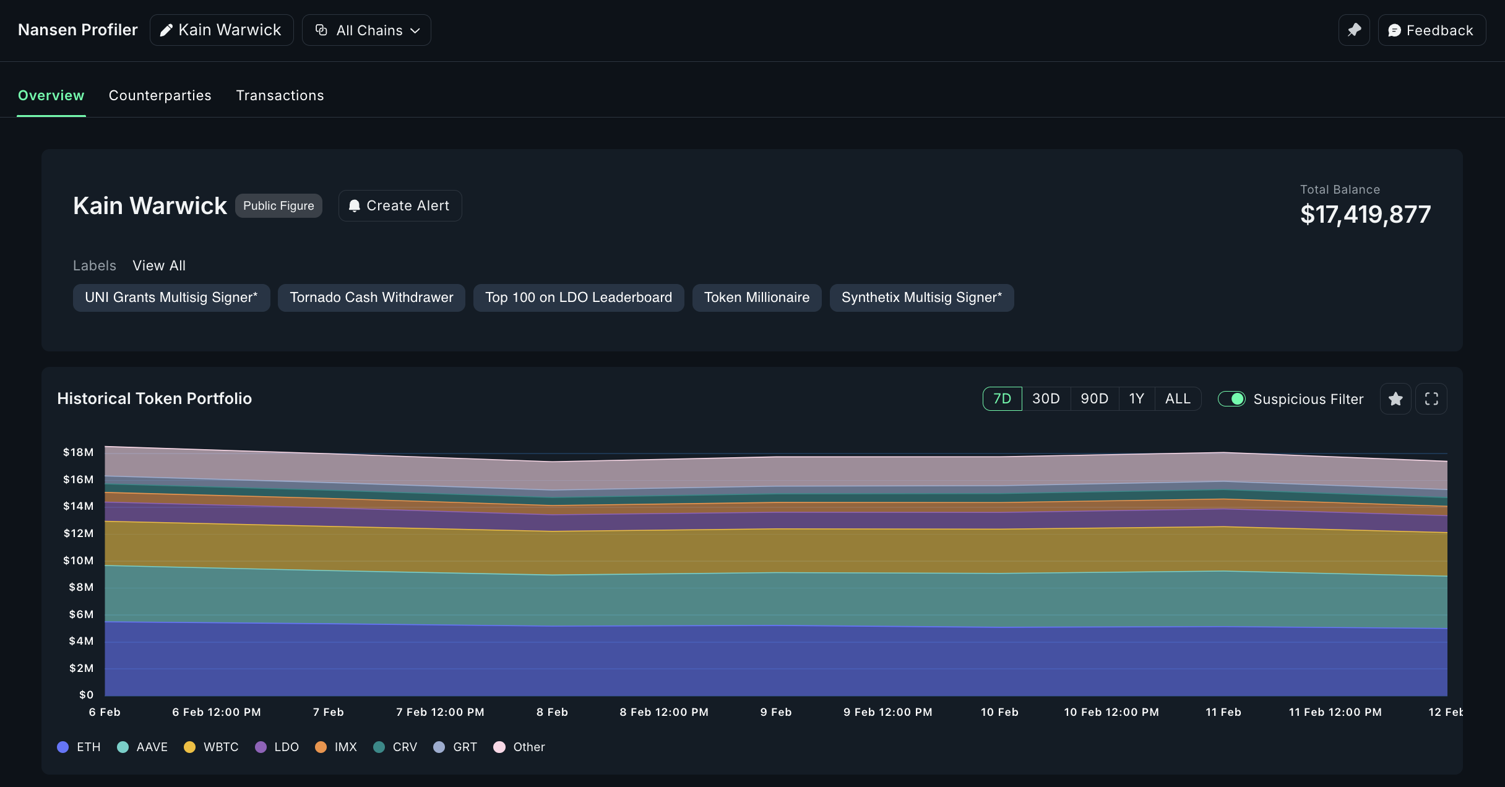Open the chevron next to All Chains

(416, 30)
